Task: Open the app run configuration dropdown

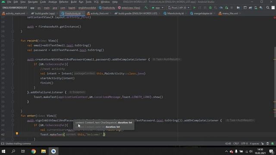Action: point(157,8)
